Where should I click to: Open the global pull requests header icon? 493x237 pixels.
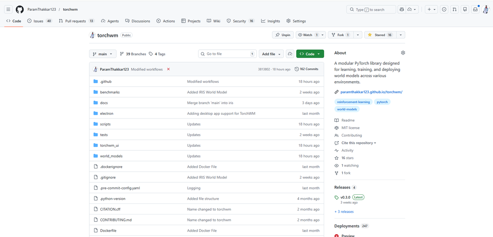pos(455,9)
